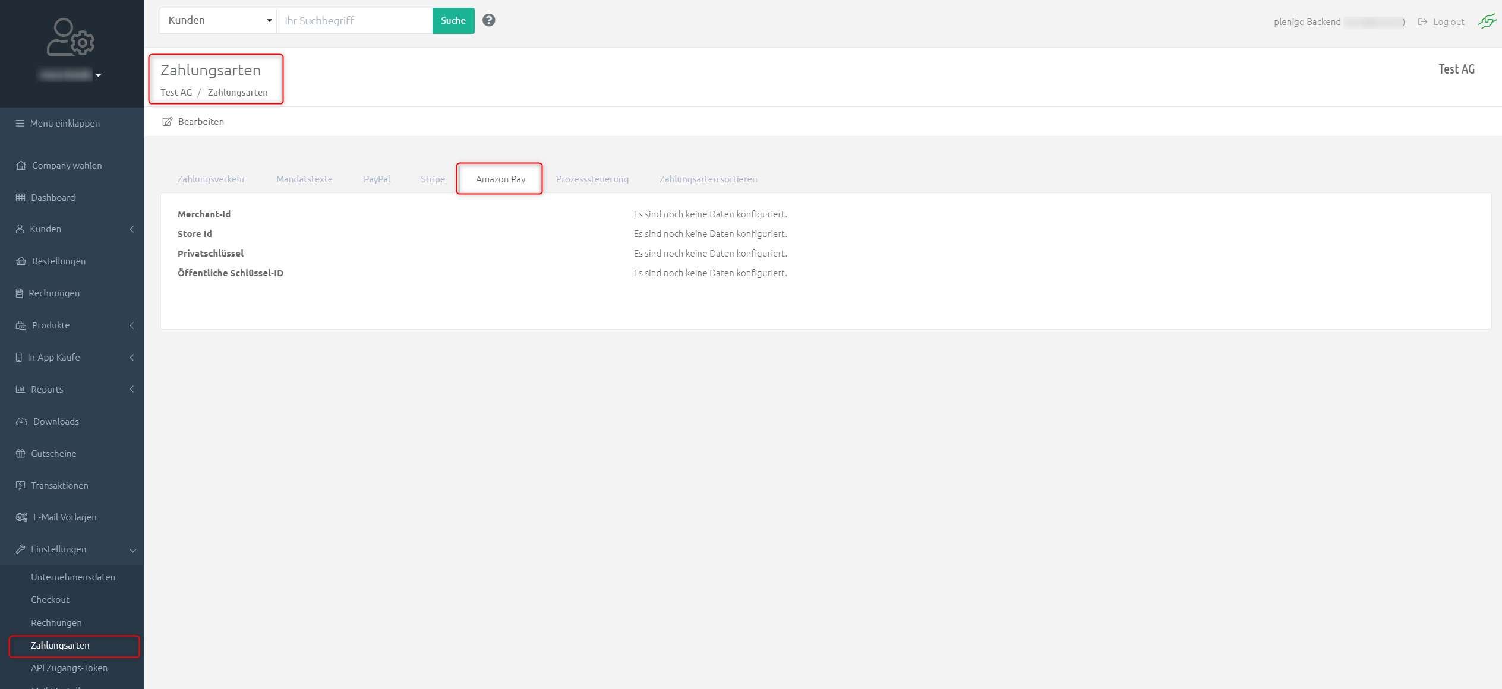The width and height of the screenshot is (1502, 689).
Task: Click the Test AG breadcrumb link
Action: tap(176, 93)
